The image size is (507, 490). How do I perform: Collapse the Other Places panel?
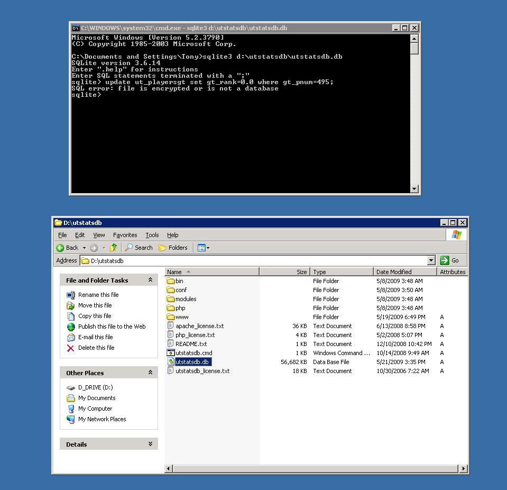tap(150, 373)
